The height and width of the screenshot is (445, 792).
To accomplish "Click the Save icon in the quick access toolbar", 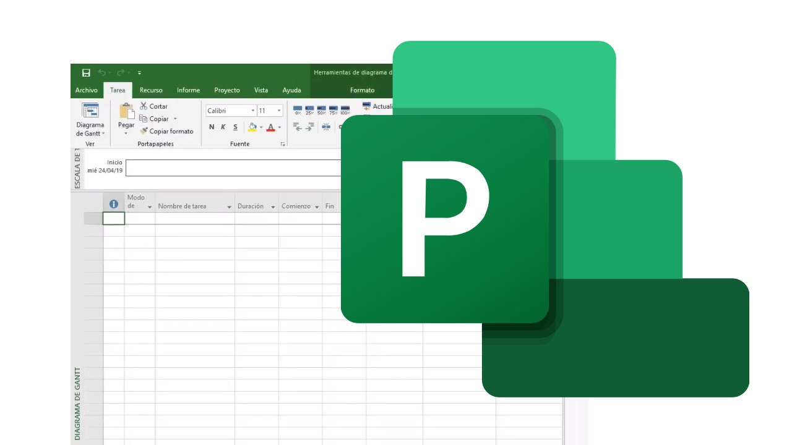I will click(x=86, y=73).
